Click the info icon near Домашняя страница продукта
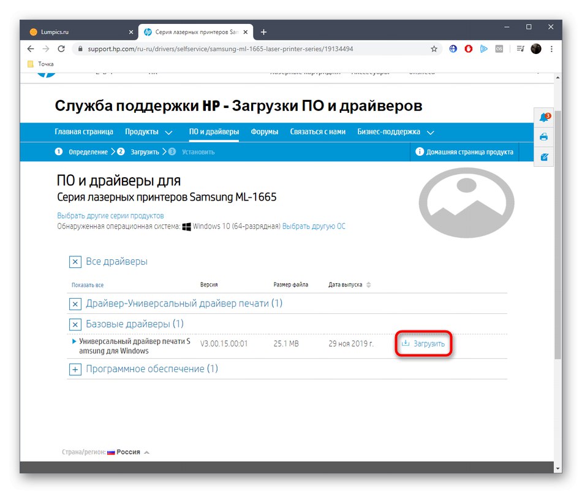582x493 pixels. (420, 151)
